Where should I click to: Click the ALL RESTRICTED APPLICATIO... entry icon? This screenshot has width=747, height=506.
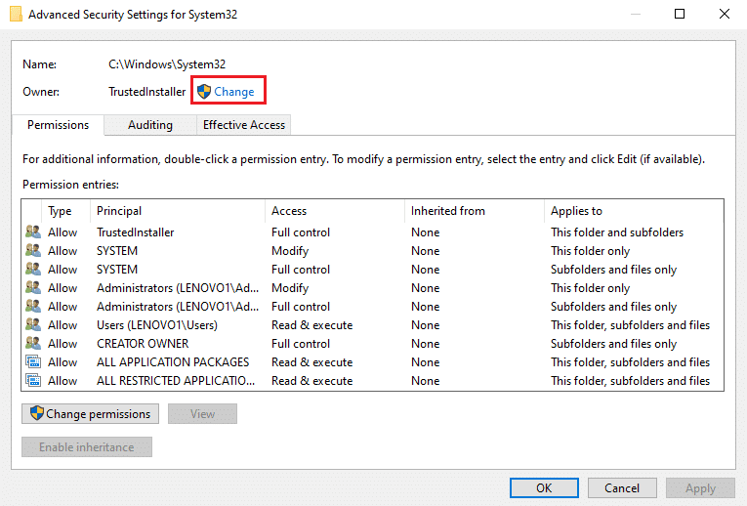(33, 381)
